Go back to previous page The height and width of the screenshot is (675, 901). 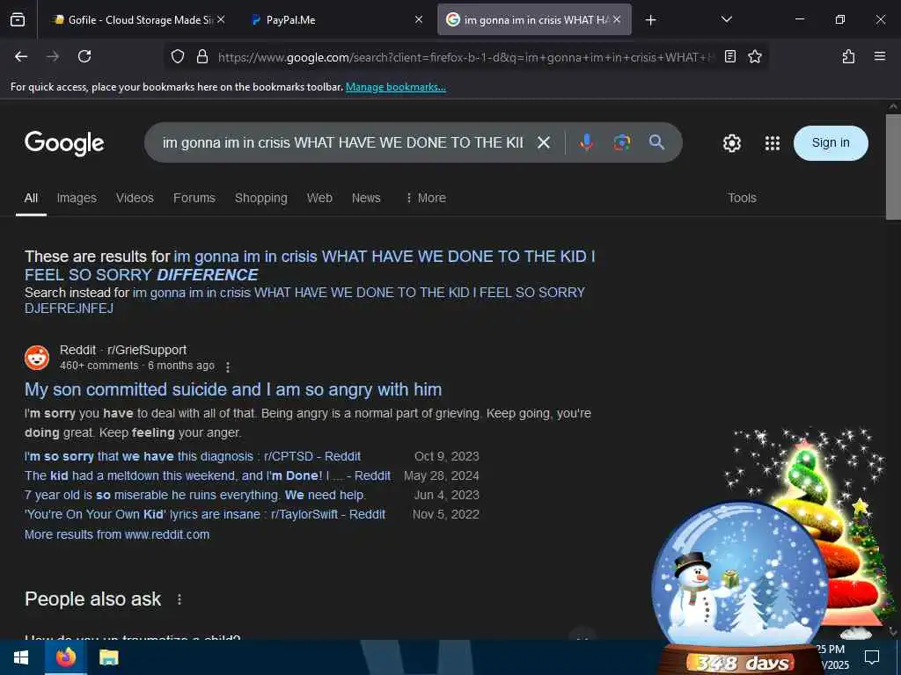[x=21, y=56]
